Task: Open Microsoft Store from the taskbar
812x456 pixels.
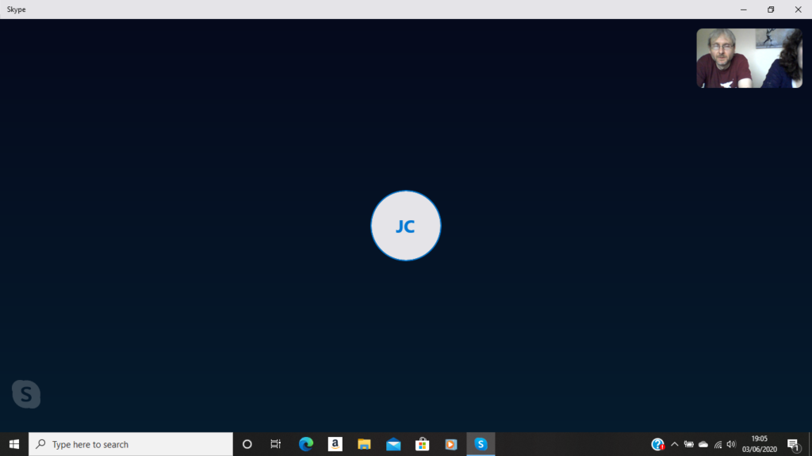Action: [x=422, y=444]
